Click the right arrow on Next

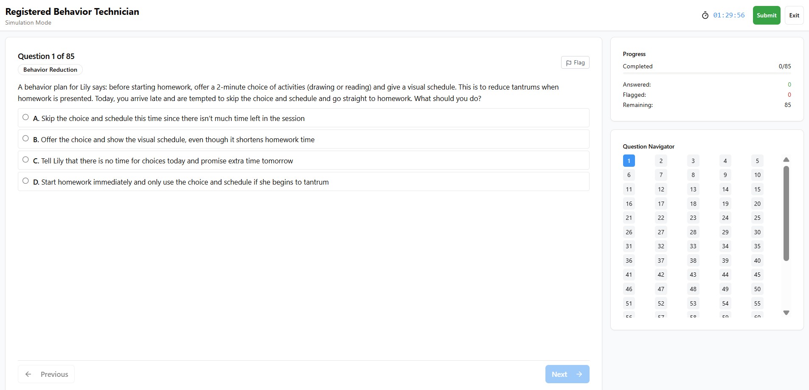pos(579,374)
